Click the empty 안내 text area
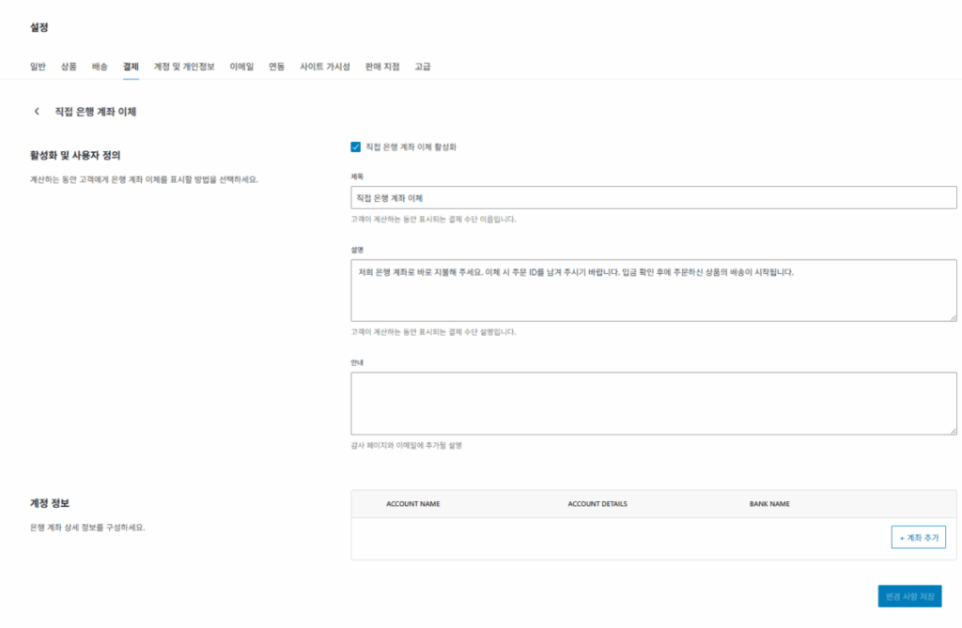The image size is (962, 628). click(652, 404)
